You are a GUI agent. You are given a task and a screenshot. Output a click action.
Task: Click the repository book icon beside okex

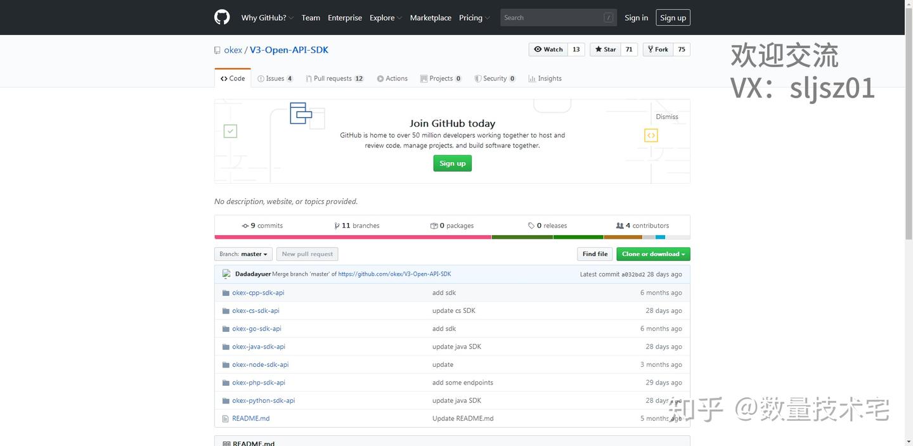point(217,50)
